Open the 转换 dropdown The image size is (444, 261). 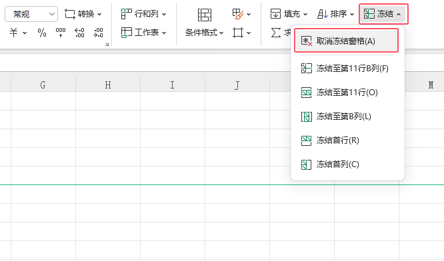(83, 14)
